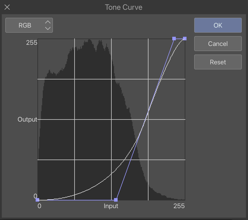Select the control point at the bottom-left origin
Image resolution: width=248 pixels, height=220 pixels.
pyautogui.click(x=37, y=200)
